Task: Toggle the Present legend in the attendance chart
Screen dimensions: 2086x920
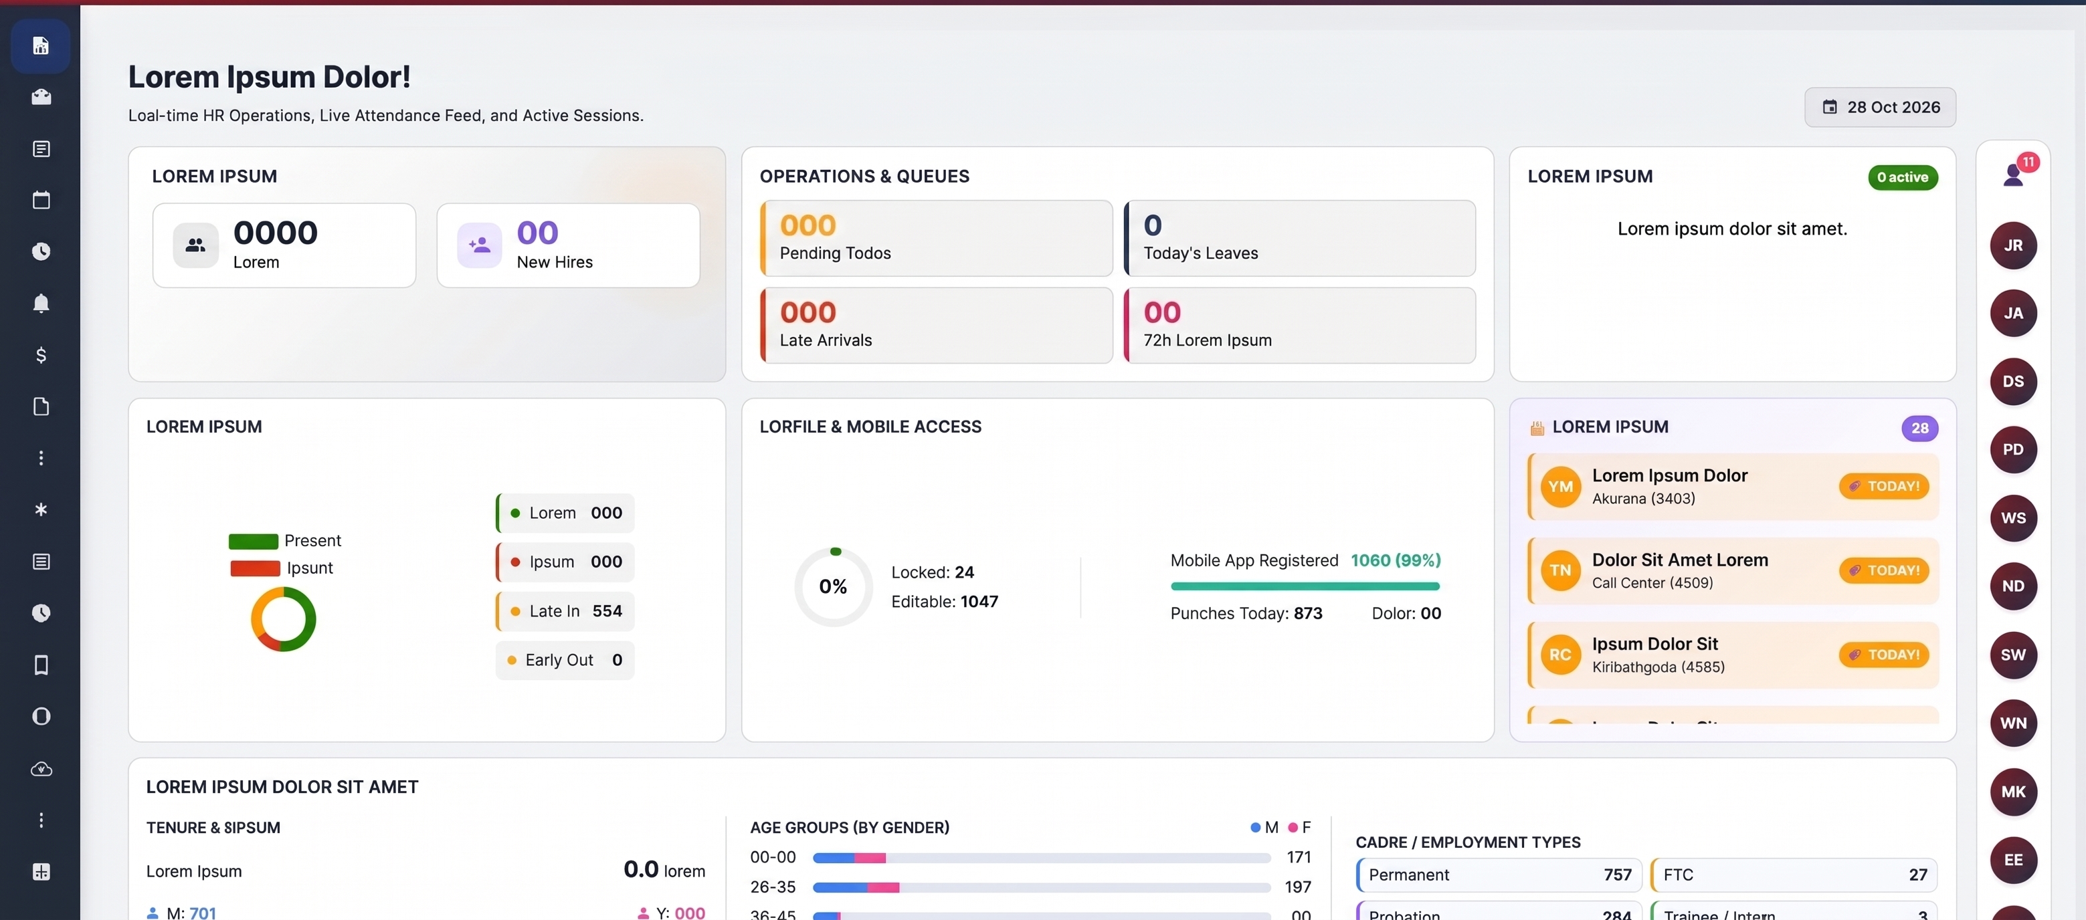Action: point(284,540)
